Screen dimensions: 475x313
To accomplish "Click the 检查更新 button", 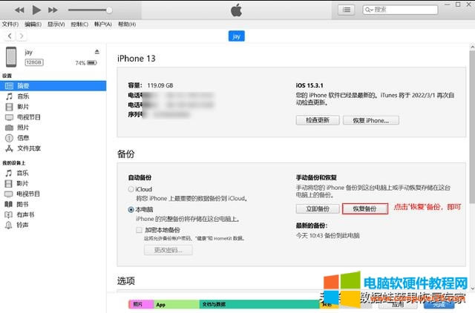I will (318, 120).
